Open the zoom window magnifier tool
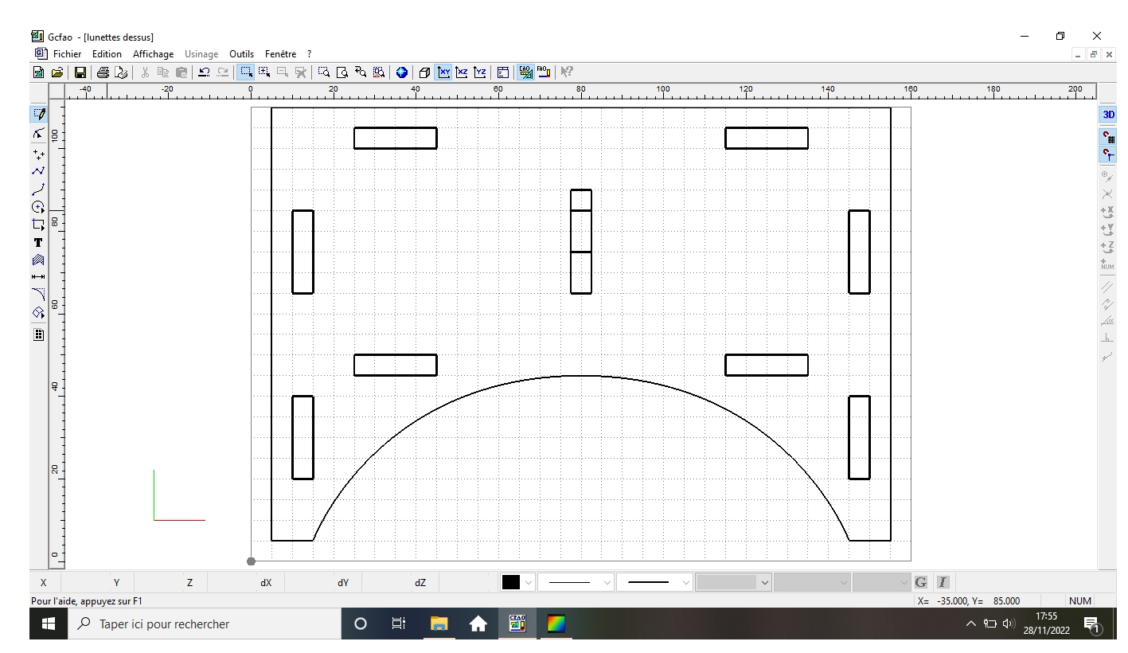The width and height of the screenshot is (1128, 653). click(x=324, y=72)
